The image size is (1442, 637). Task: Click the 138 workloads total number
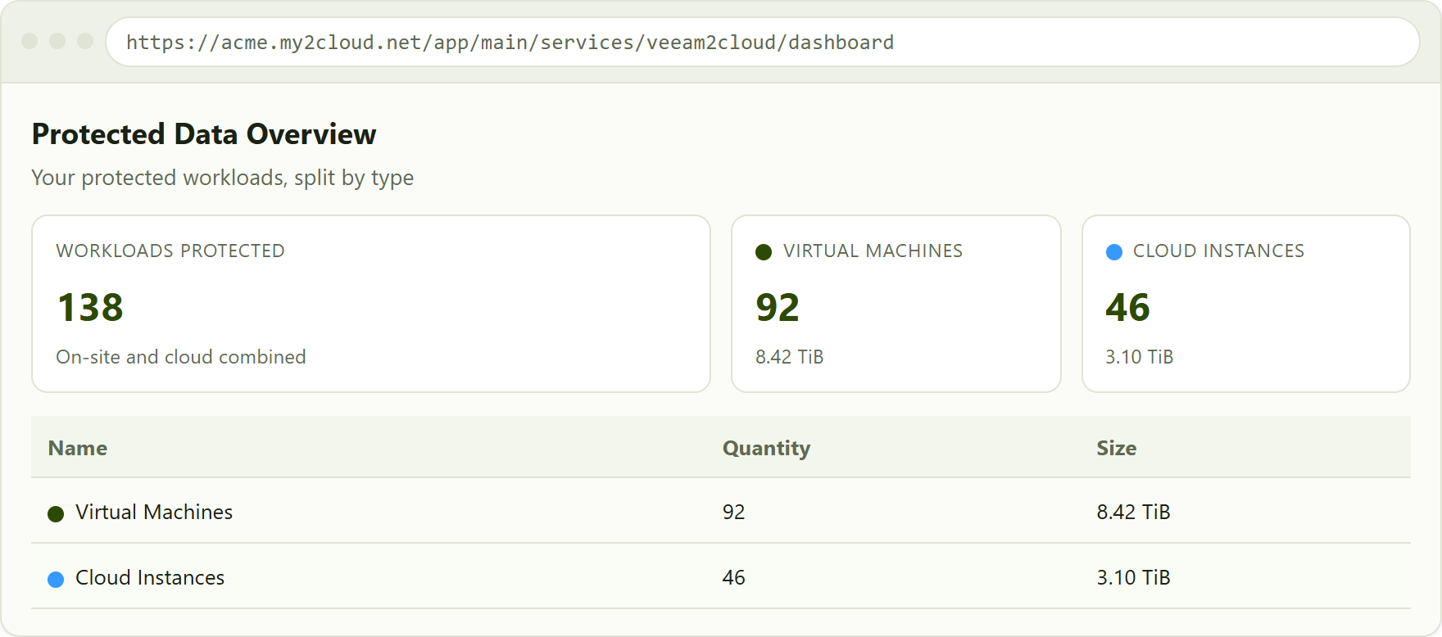point(90,308)
